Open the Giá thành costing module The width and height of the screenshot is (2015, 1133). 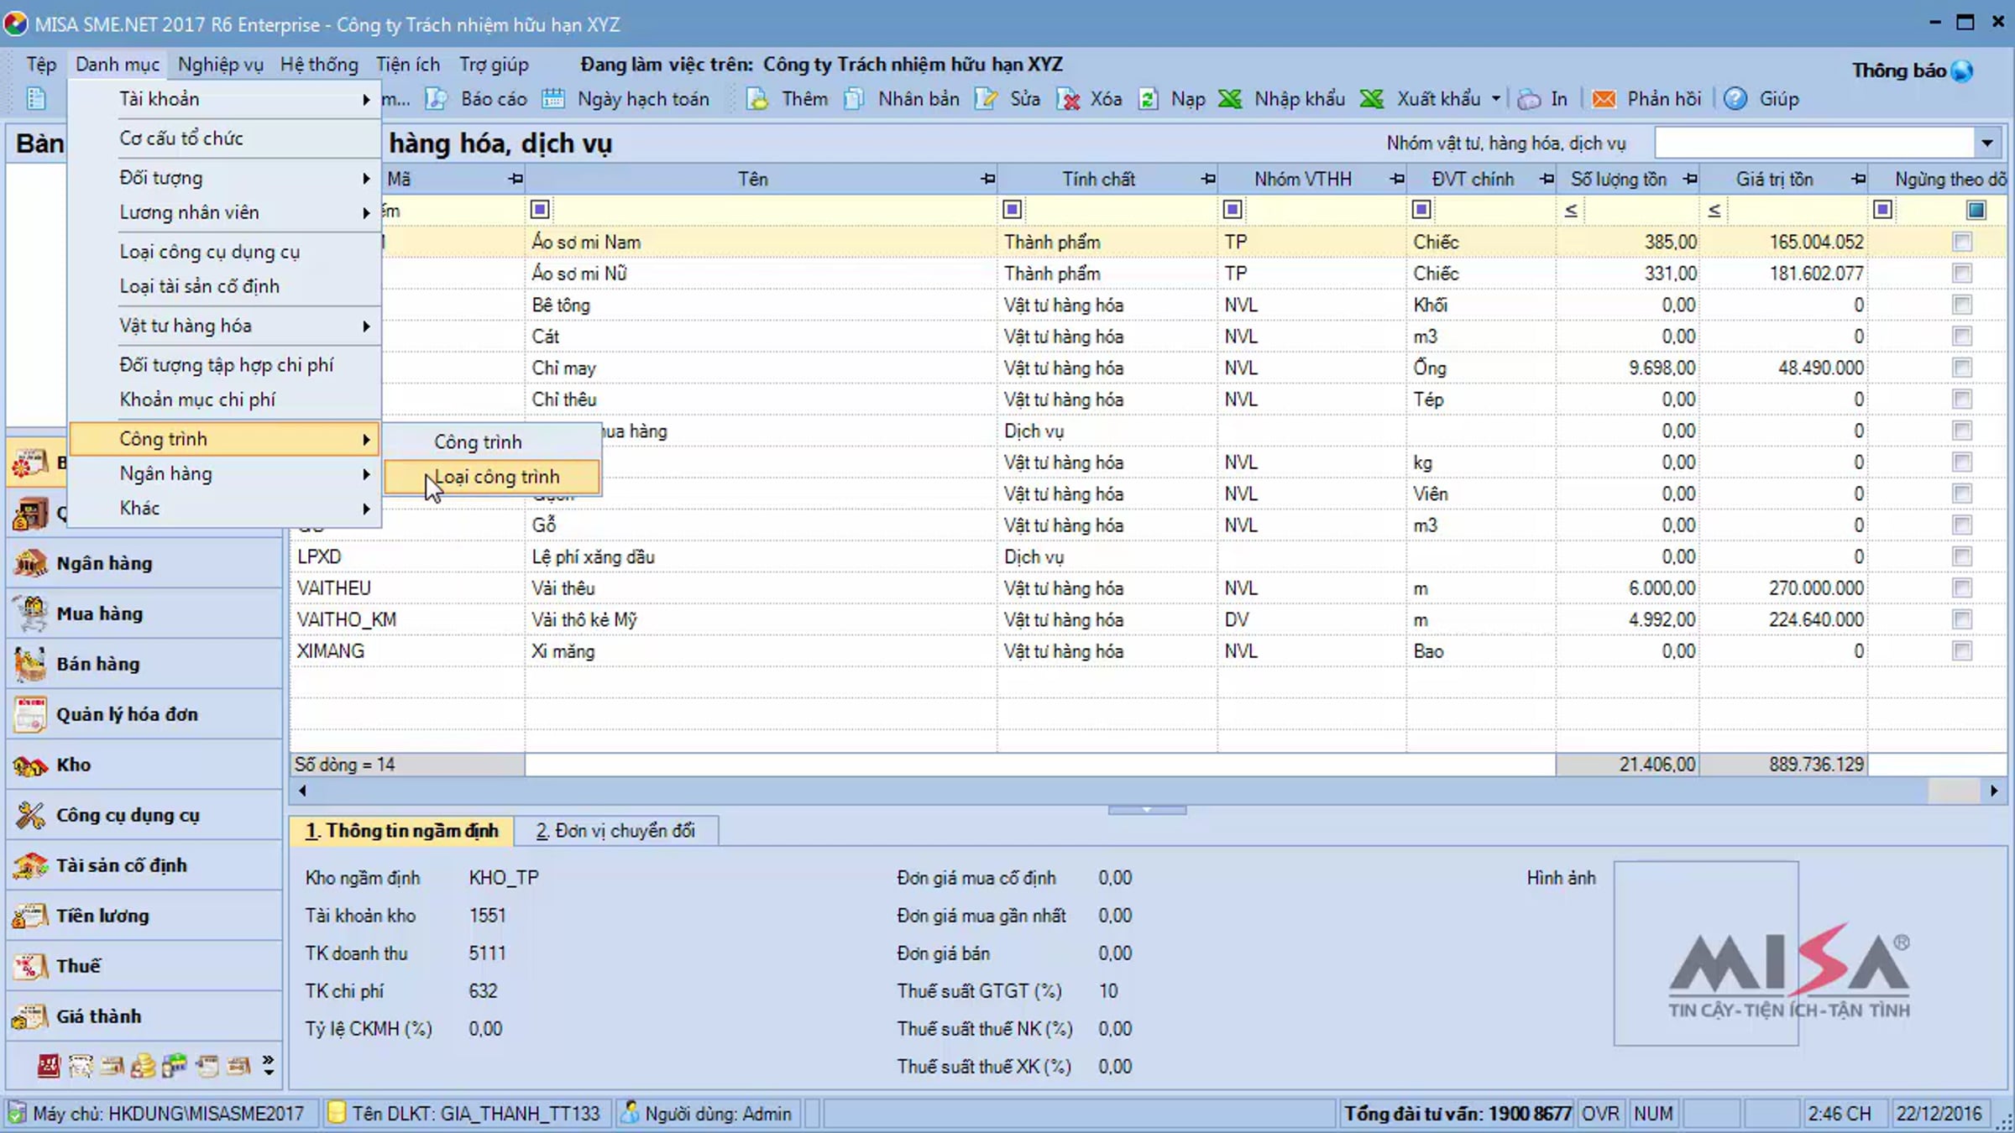(144, 1016)
